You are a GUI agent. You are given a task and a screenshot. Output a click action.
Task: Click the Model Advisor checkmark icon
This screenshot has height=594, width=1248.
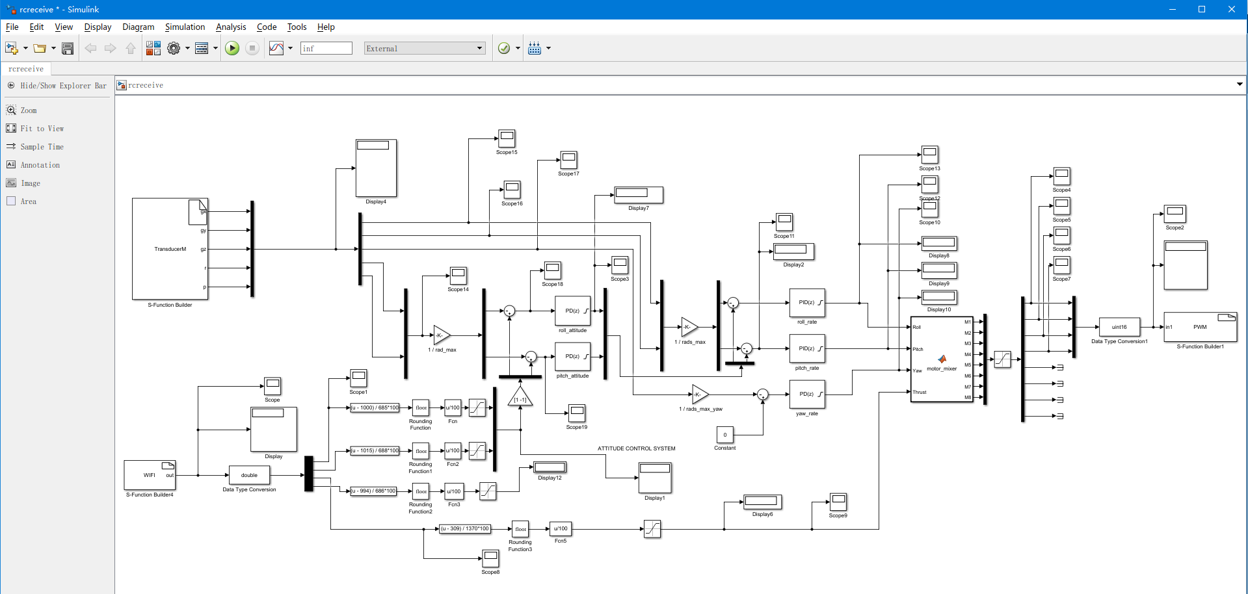504,48
